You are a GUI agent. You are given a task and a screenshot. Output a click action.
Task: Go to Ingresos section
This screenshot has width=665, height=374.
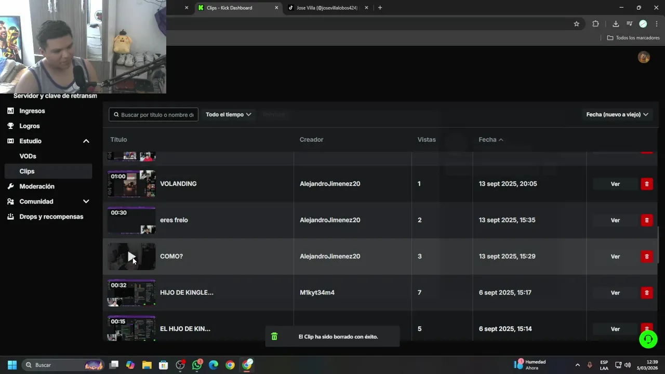[x=32, y=111]
